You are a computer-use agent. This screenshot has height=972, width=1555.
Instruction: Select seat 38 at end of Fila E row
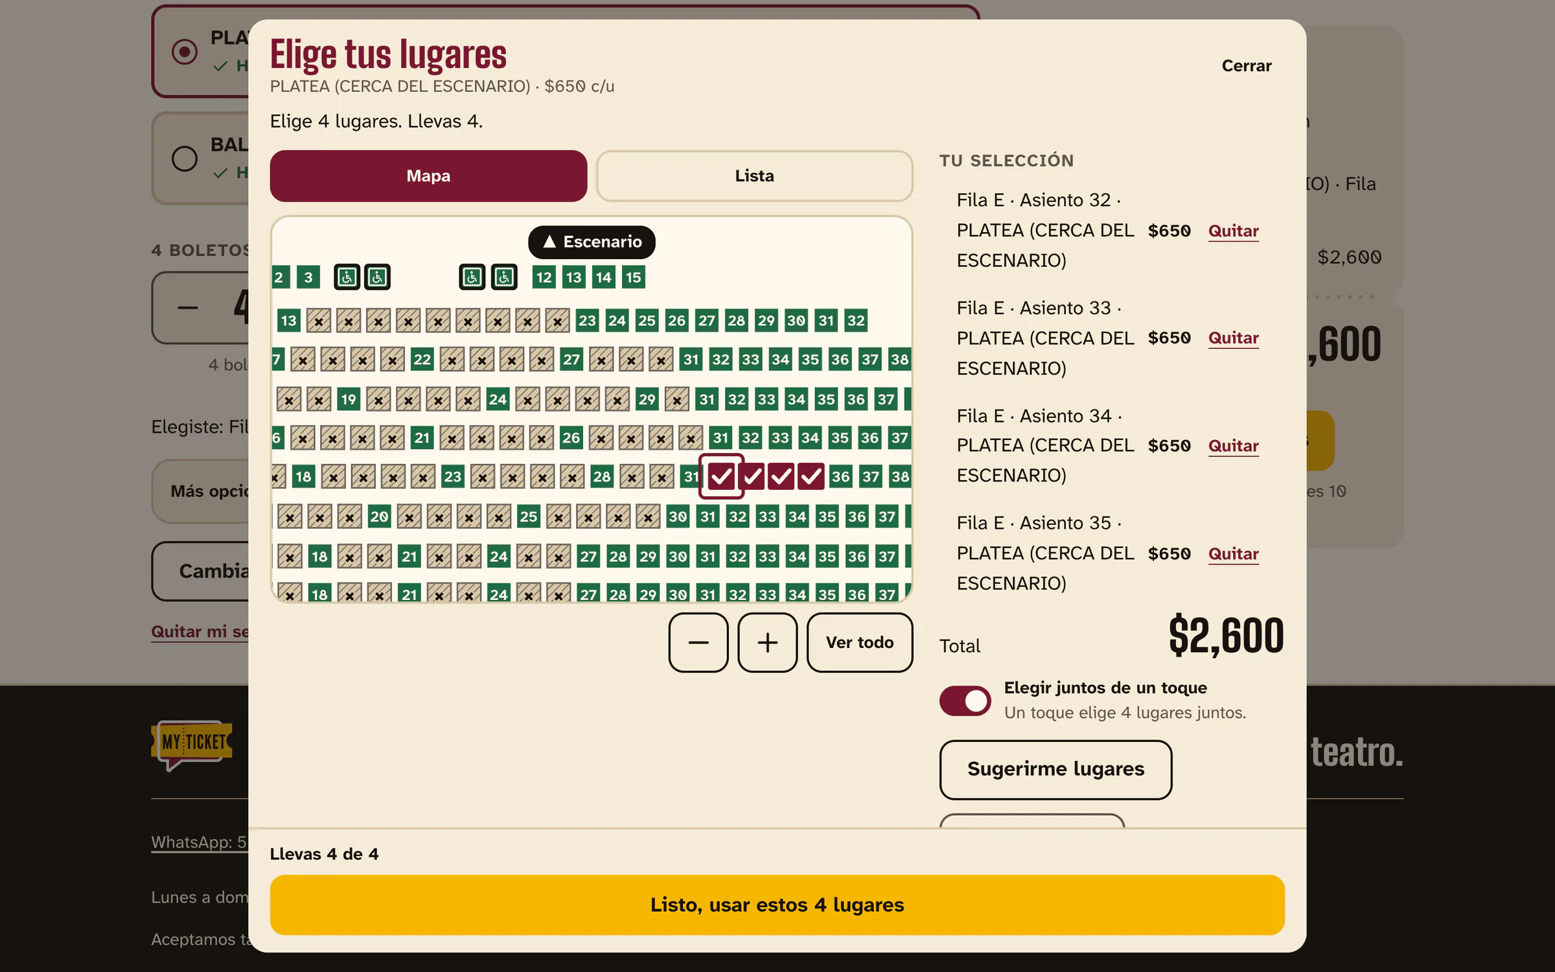(900, 476)
